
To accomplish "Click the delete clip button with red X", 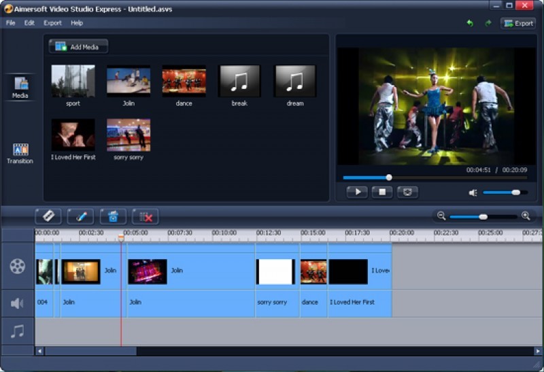I will 145,216.
